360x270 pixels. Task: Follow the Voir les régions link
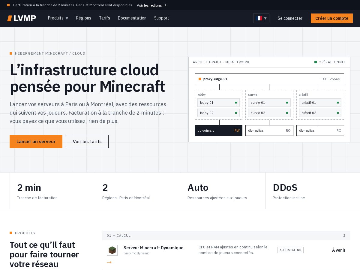click(151, 5)
